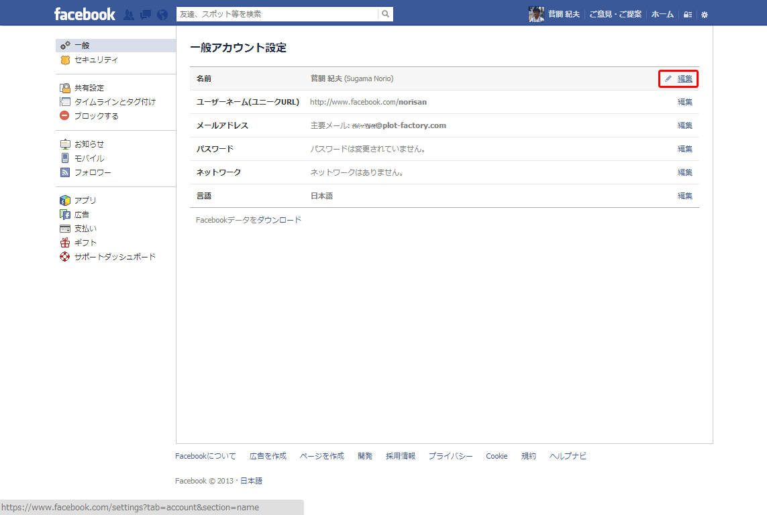This screenshot has width=767, height=515.
Task: Click shield icon beside セキュリティ
Action: click(x=65, y=60)
